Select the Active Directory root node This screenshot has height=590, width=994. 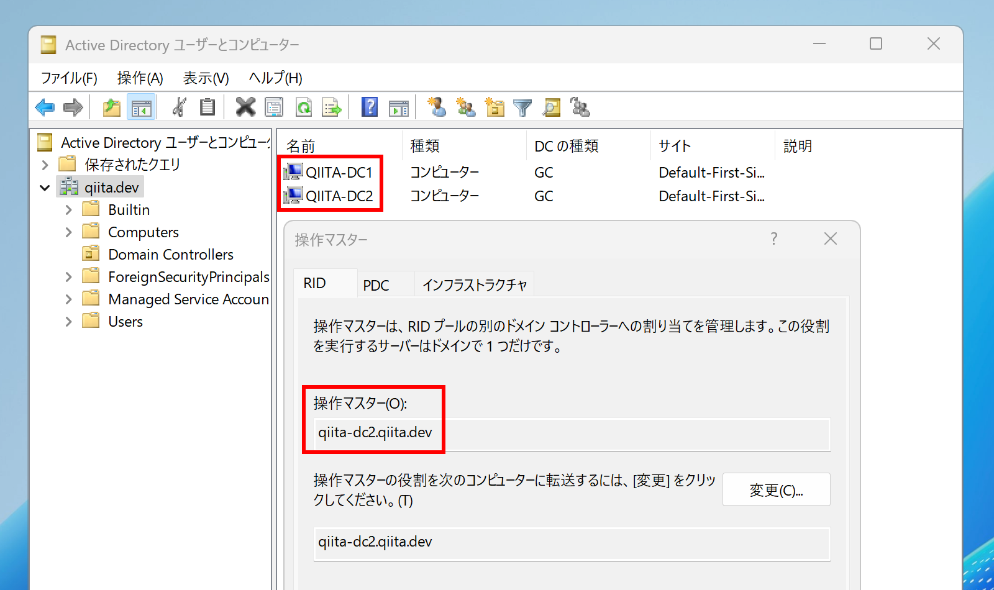(x=165, y=143)
